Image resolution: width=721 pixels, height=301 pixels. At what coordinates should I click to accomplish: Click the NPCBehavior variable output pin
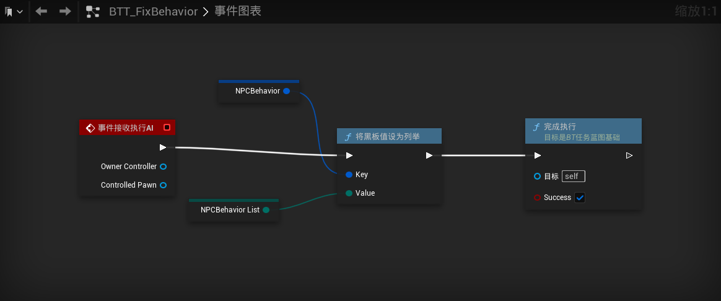click(x=286, y=91)
